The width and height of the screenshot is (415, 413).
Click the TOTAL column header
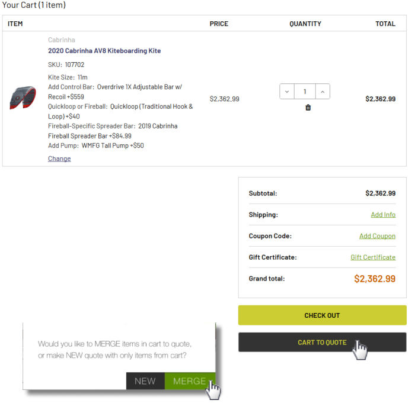(385, 24)
